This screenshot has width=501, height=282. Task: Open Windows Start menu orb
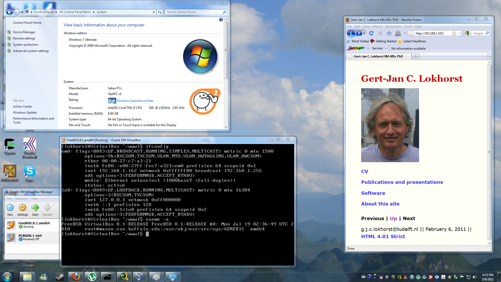[x=7, y=277]
